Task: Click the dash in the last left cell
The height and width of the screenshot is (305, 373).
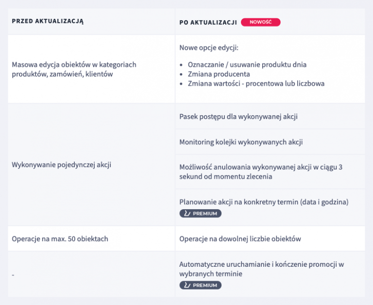Action: click(13, 274)
